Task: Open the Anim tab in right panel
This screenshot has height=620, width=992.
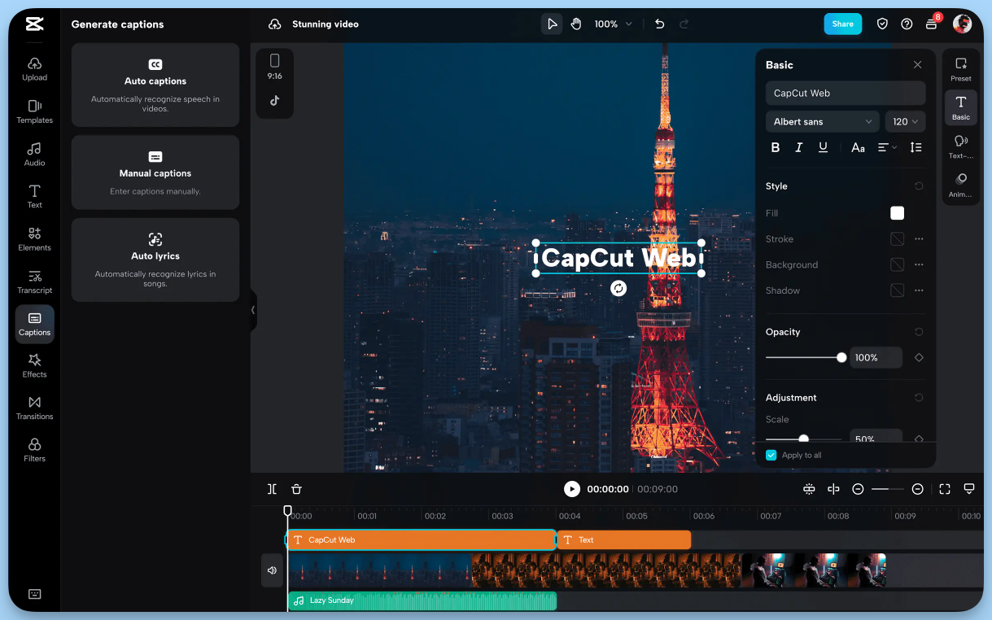Action: (x=960, y=182)
